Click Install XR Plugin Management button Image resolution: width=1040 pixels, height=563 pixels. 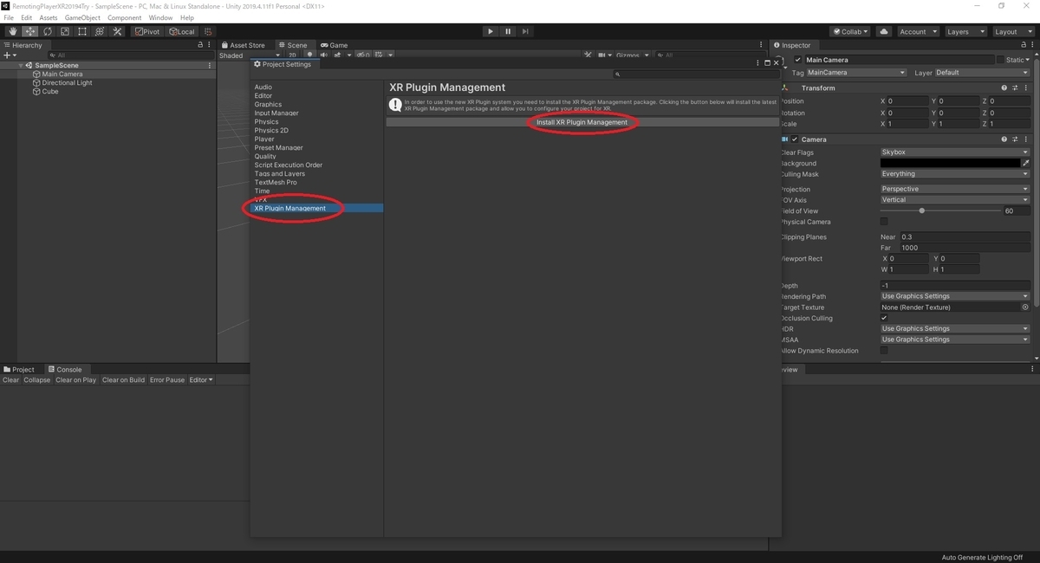582,122
